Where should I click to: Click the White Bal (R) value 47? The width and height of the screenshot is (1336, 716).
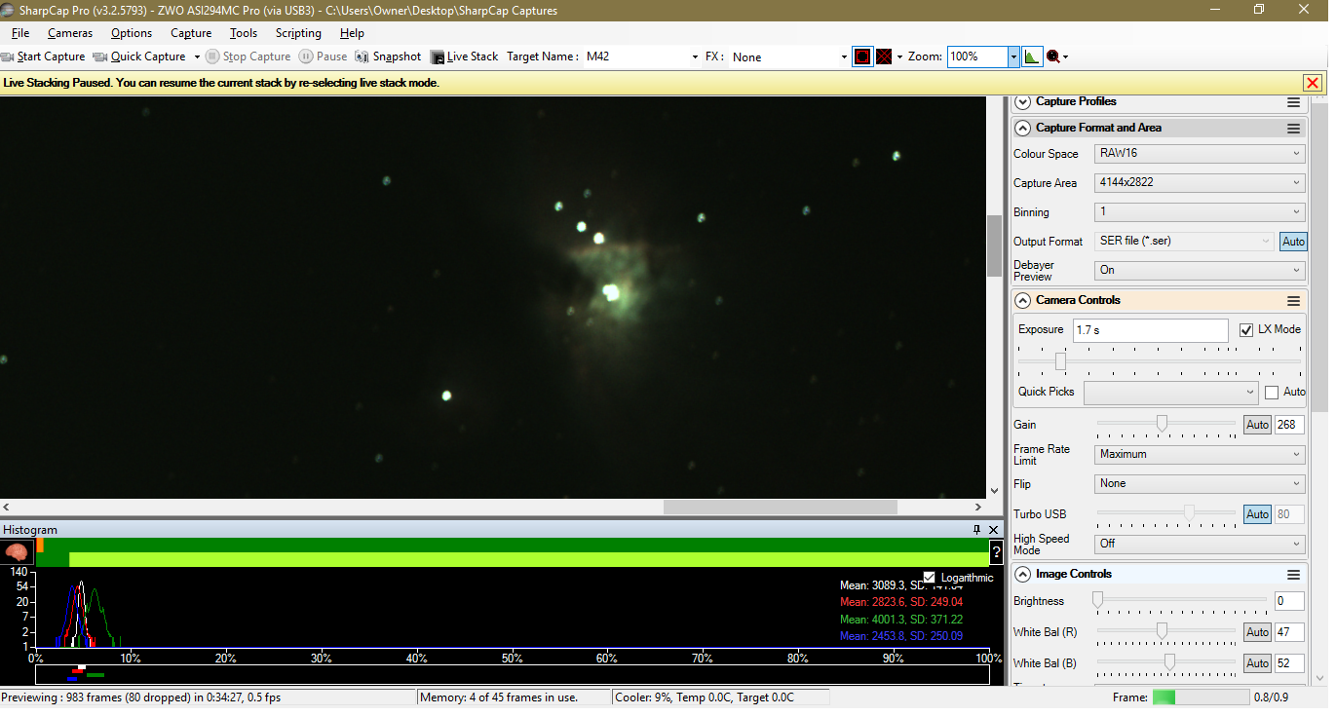tap(1289, 632)
